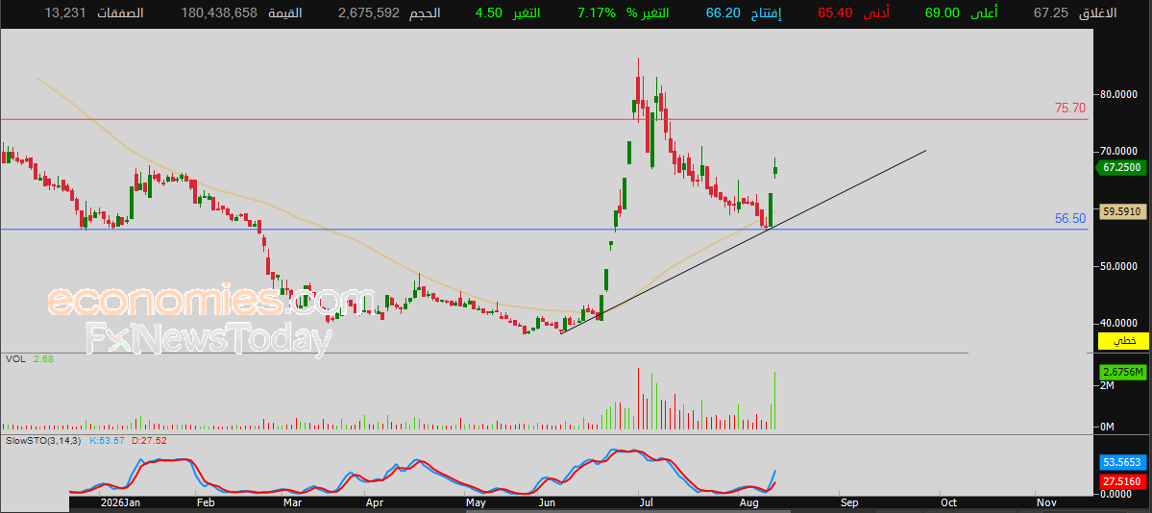Select the blue 53.5653 stochastic K tag
1152x513 pixels.
(x=1122, y=462)
